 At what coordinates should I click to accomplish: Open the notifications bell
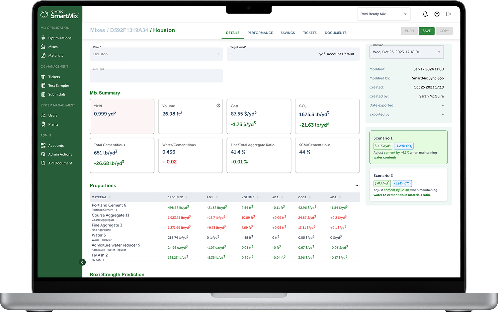pyautogui.click(x=425, y=14)
